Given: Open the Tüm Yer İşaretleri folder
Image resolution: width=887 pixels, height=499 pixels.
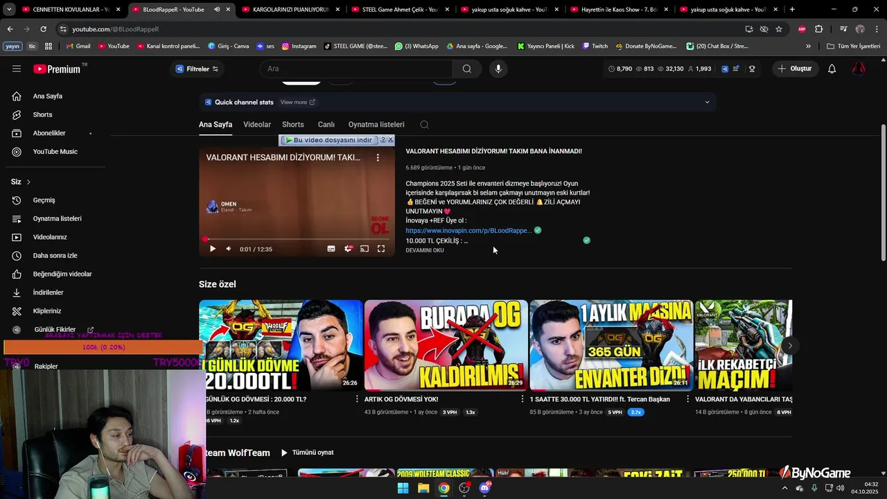Looking at the screenshot, I should coord(854,46).
